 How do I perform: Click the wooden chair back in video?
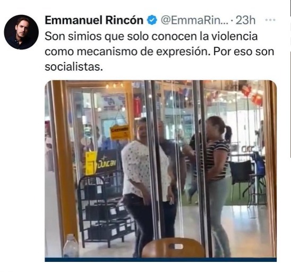coord(173,248)
